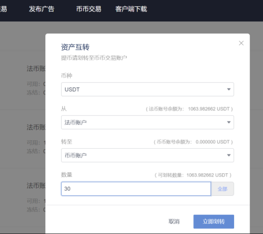Close the 资产互转 dialog with the X icon
This screenshot has width=263, height=234.
point(241,43)
